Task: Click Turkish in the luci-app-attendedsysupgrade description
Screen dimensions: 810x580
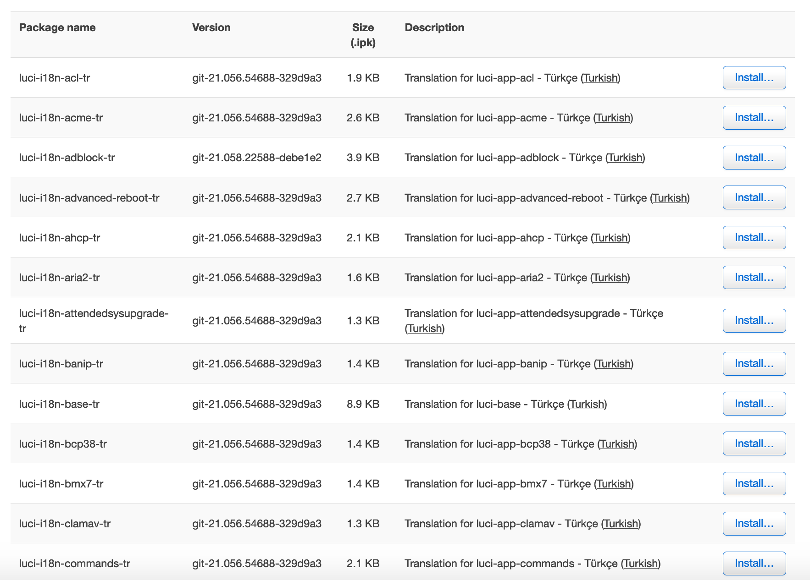Action: tap(425, 328)
